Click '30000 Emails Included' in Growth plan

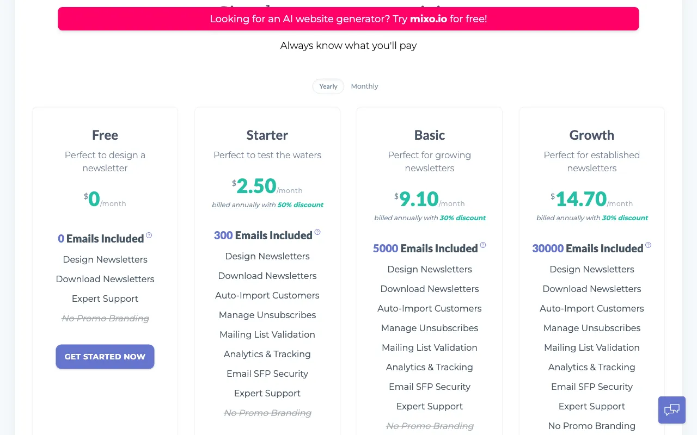click(x=588, y=248)
